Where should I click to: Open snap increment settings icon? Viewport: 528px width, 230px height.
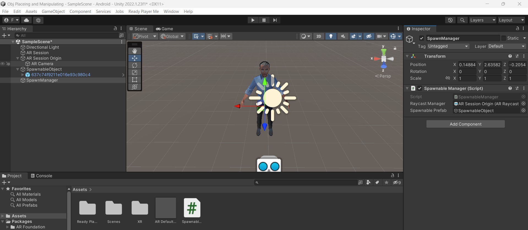point(223,36)
